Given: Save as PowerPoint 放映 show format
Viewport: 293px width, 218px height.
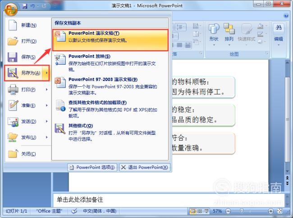Looking at the screenshot, I should click(110, 63).
